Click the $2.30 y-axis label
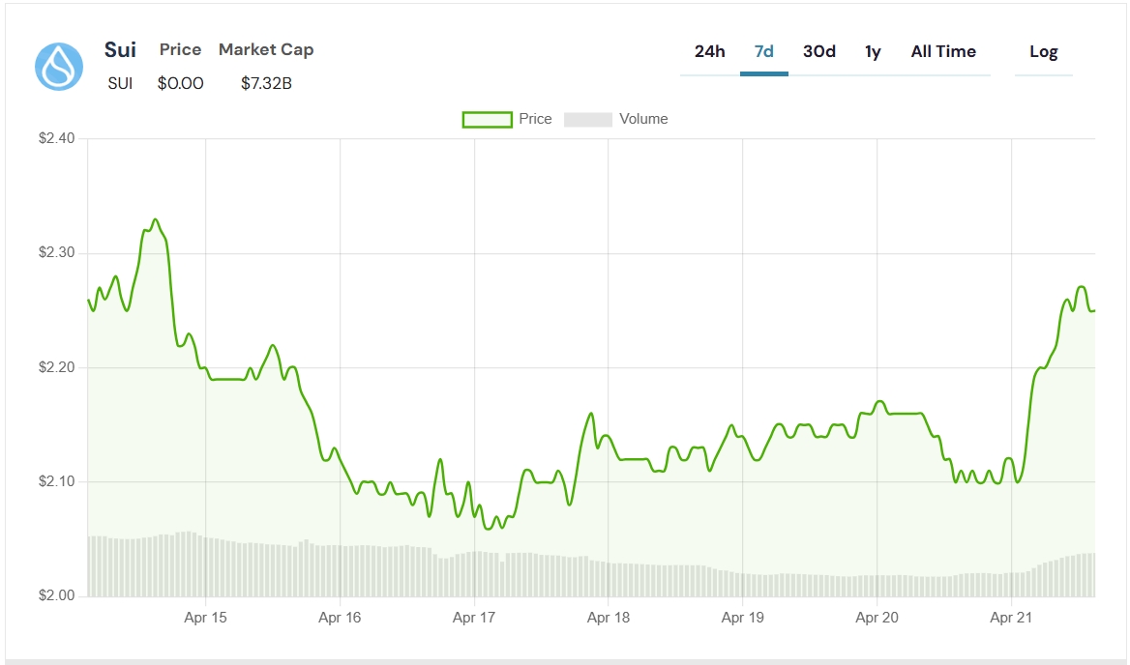 (57, 252)
